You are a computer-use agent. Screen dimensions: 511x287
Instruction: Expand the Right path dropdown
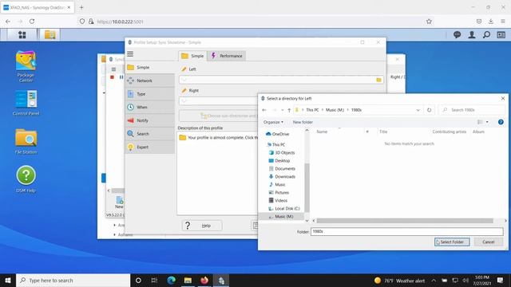184,101
